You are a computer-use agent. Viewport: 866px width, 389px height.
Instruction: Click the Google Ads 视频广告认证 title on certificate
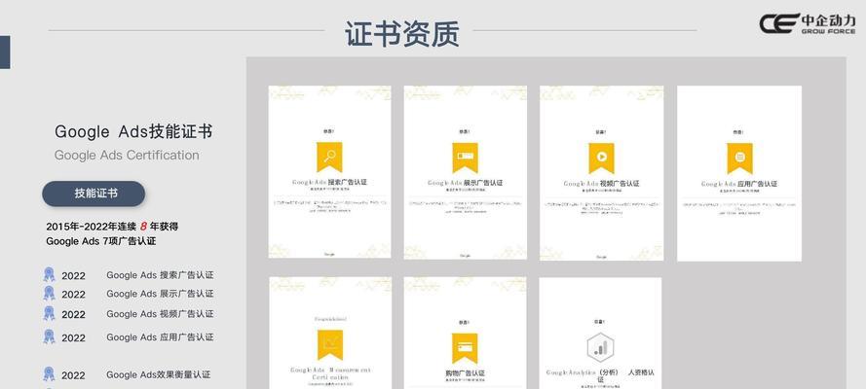601,184
